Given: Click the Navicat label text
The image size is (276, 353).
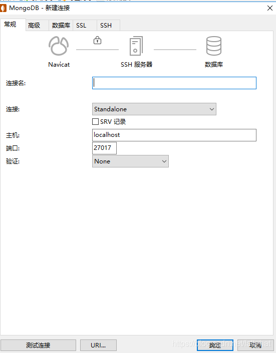Looking at the screenshot, I should point(59,65).
